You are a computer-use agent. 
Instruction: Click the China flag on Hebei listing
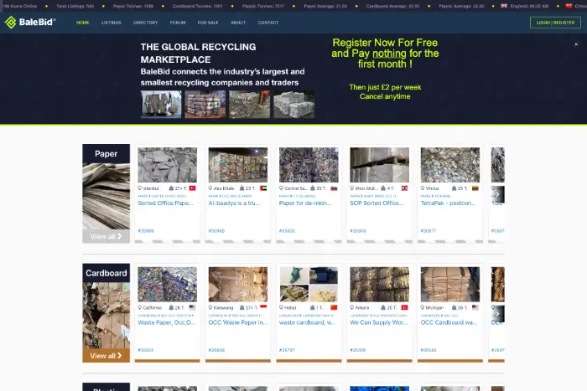tap(334, 307)
